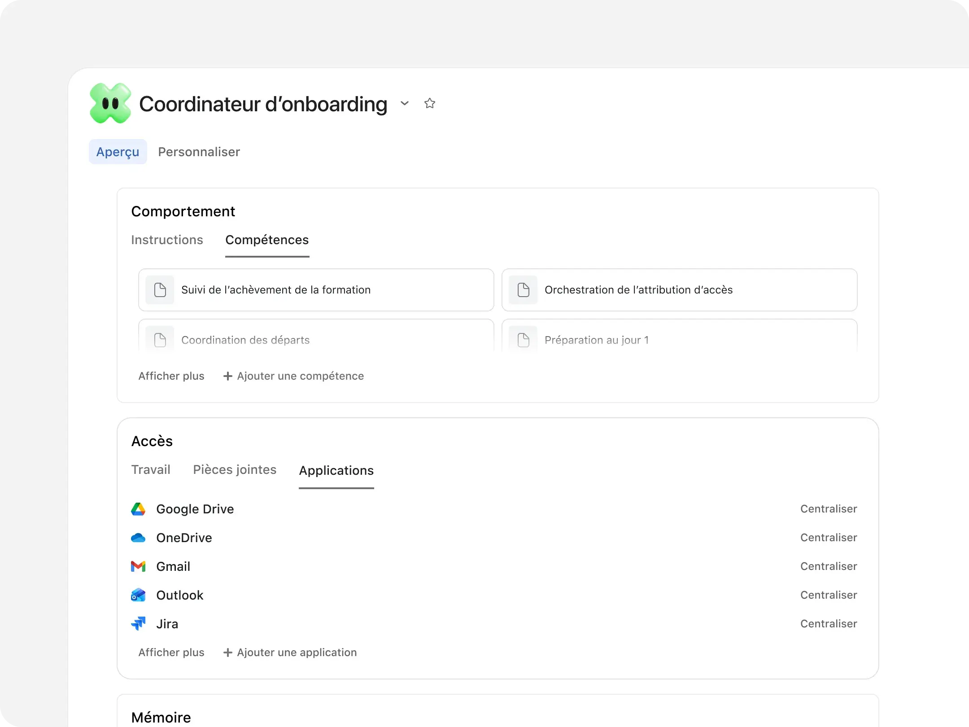The image size is (969, 727).
Task: Open the Pièces jointes tab
Action: click(235, 469)
